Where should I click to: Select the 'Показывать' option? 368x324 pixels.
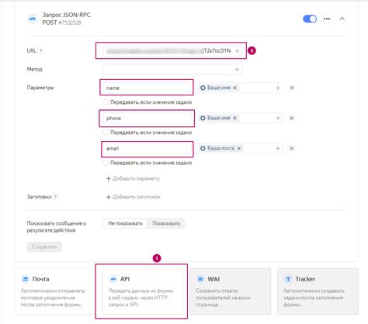click(166, 223)
